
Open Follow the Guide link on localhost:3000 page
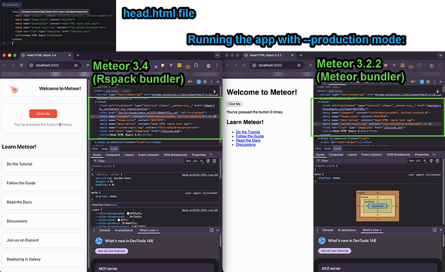250,136
